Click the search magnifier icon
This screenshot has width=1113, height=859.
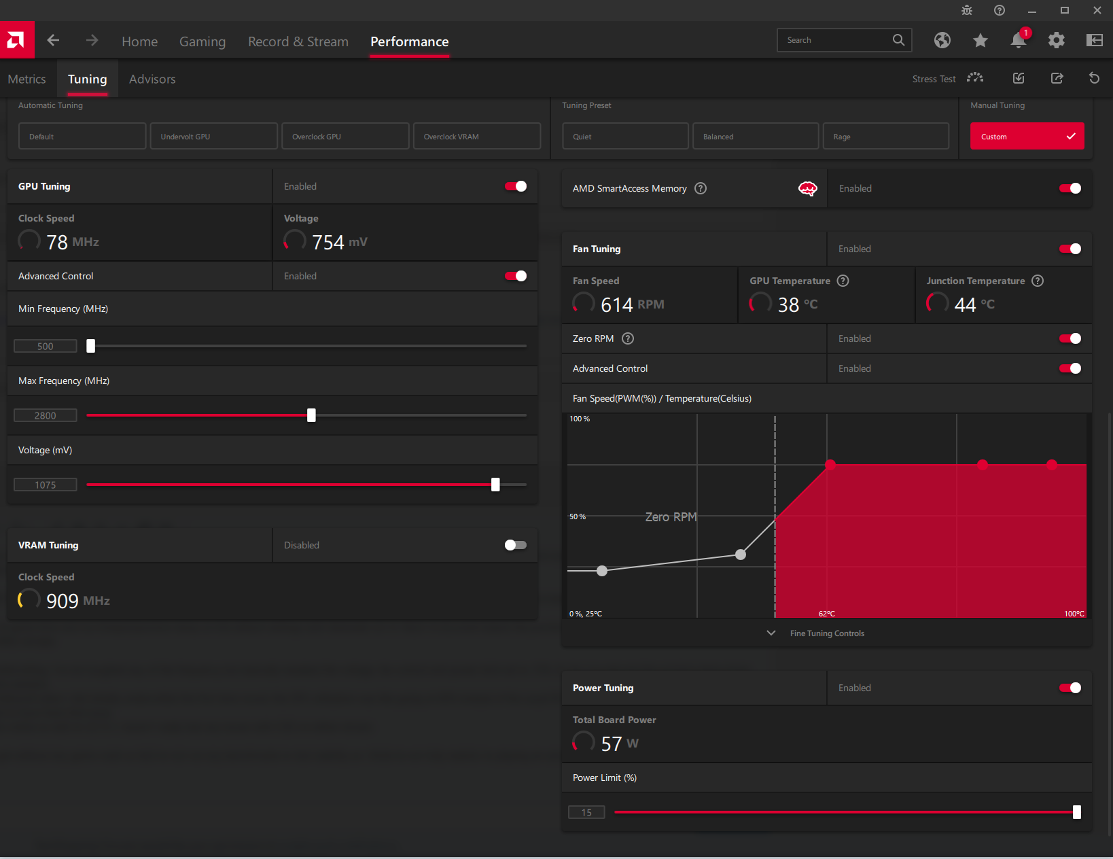click(898, 40)
